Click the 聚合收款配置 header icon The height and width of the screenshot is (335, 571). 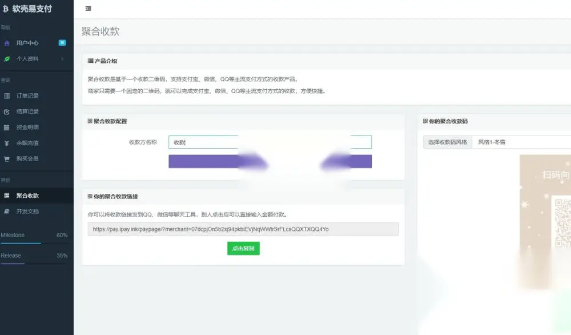[90, 121]
